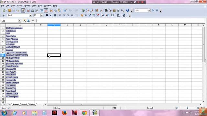Open Styles and Formatting window
This screenshot has width=207, height=116.
(x=4, y=15)
